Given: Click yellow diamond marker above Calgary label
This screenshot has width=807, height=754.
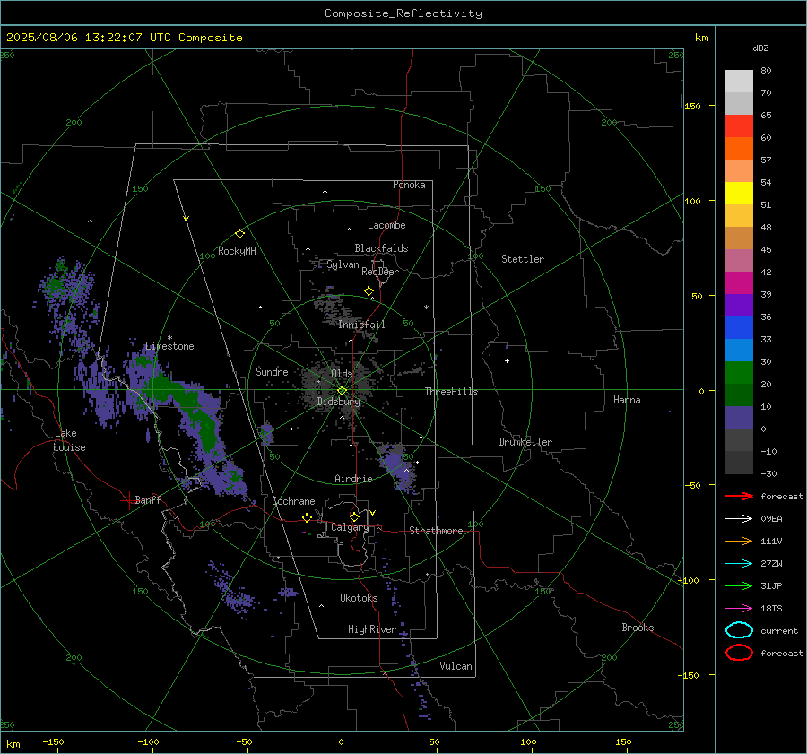Looking at the screenshot, I should [354, 516].
